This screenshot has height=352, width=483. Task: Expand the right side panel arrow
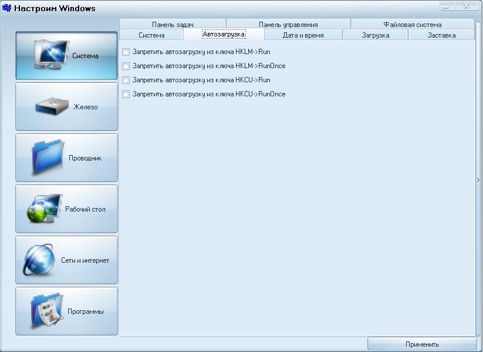478,180
